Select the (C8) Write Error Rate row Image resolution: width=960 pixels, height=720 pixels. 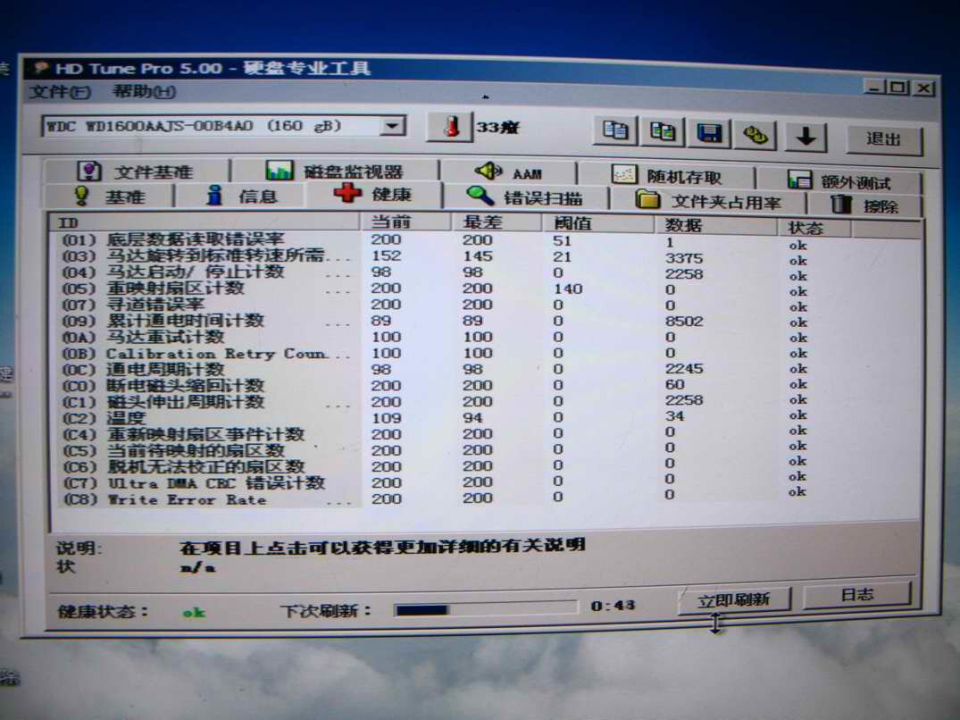(484, 498)
